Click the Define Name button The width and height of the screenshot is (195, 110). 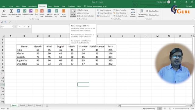[x=82, y=10]
